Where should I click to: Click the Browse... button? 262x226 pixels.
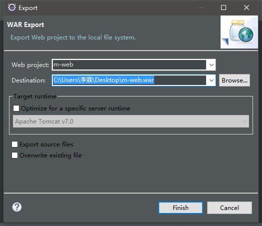coord(235,80)
